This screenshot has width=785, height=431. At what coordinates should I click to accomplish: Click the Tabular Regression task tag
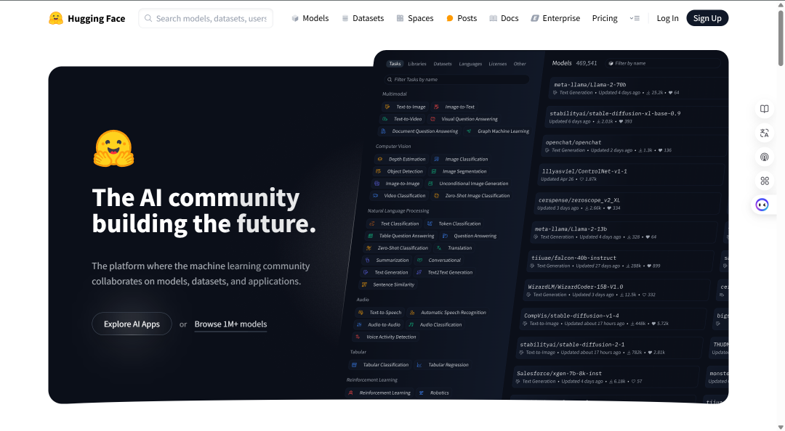[x=443, y=365]
